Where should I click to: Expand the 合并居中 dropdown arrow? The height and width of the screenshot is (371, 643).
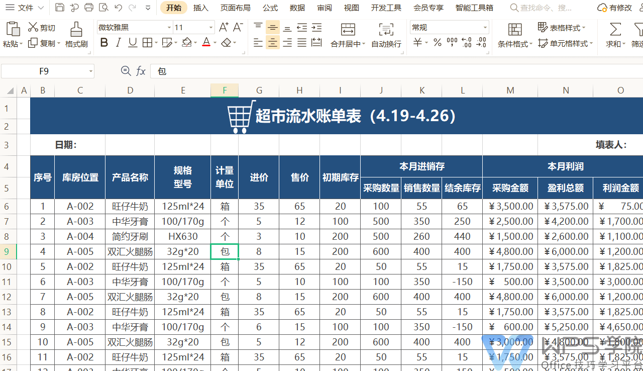tap(364, 44)
